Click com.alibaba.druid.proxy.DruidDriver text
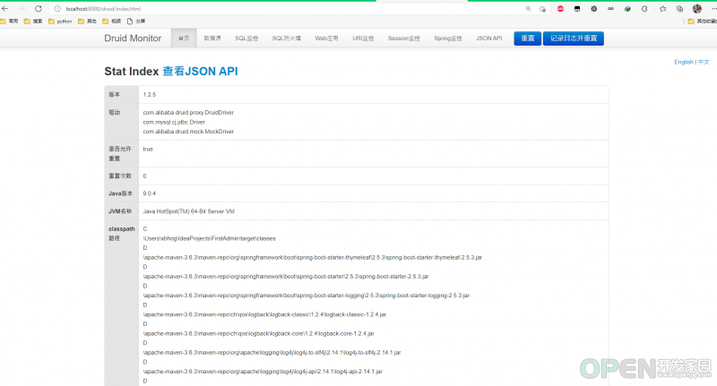Image resolution: width=717 pixels, height=386 pixels. (x=188, y=112)
